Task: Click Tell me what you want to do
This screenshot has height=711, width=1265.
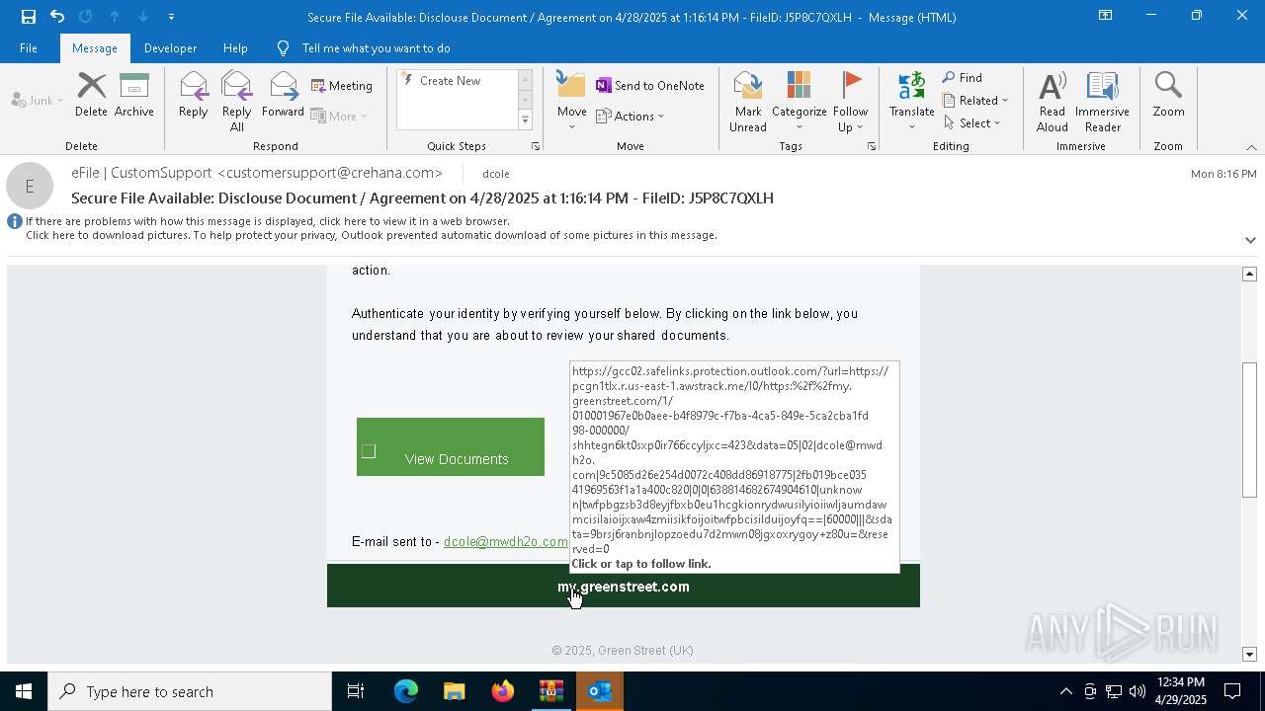Action: pos(376,48)
